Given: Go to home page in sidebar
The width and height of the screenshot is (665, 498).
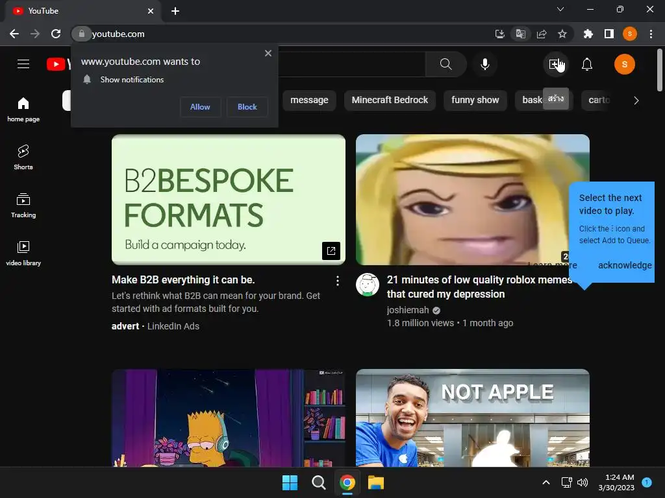Looking at the screenshot, I should tap(23, 109).
